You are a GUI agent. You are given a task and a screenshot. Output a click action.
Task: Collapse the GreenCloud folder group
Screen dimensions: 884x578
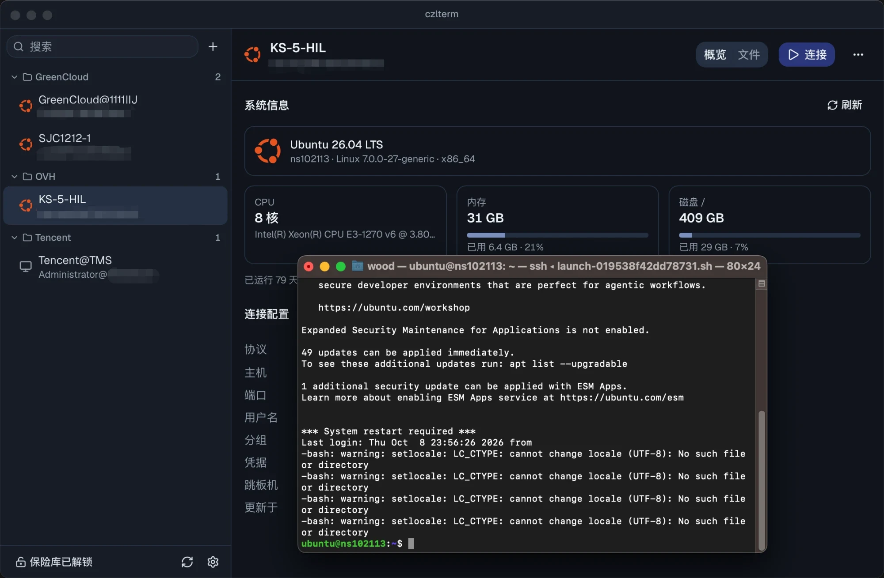click(14, 77)
